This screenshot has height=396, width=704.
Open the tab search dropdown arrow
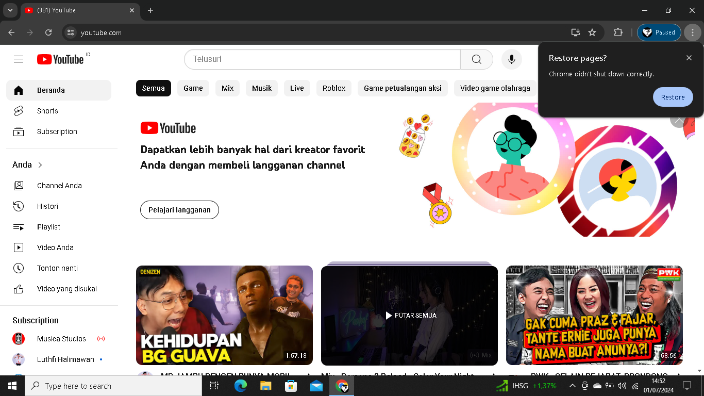click(10, 10)
